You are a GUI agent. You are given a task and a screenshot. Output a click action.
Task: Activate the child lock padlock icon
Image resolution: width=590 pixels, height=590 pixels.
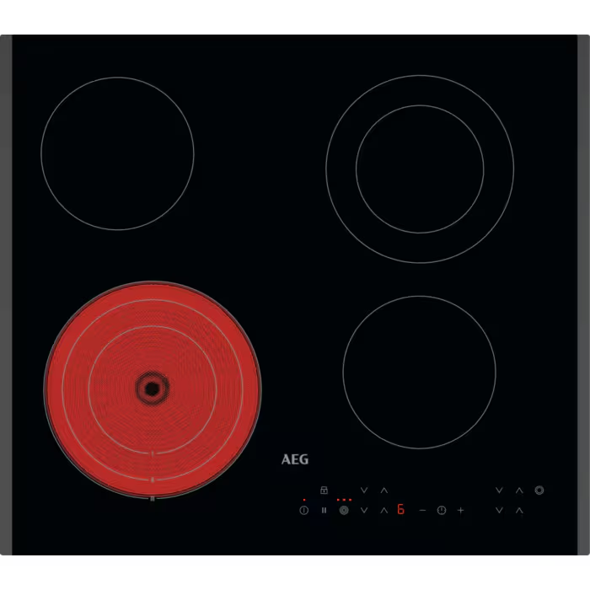click(x=324, y=490)
